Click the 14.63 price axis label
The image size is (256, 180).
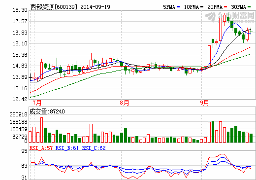(x=20, y=66)
